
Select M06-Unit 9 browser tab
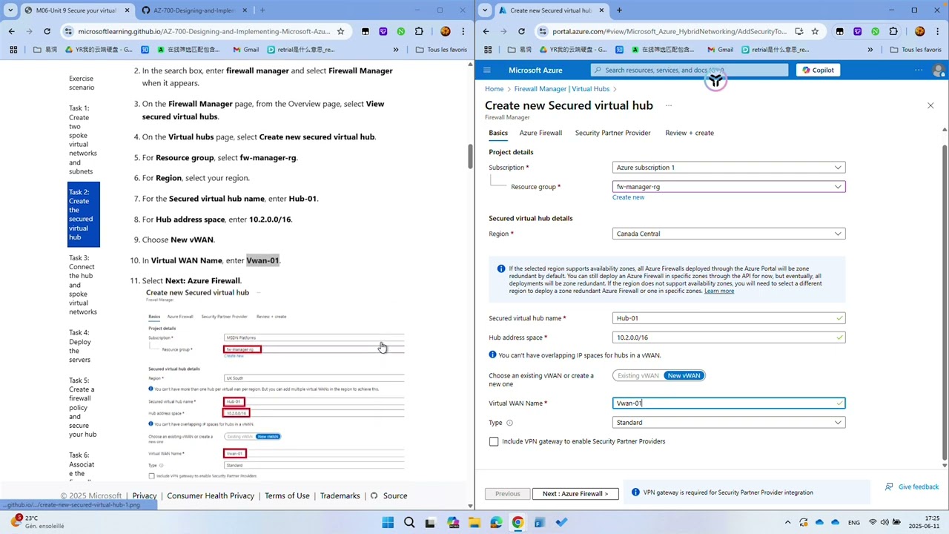[73, 10]
